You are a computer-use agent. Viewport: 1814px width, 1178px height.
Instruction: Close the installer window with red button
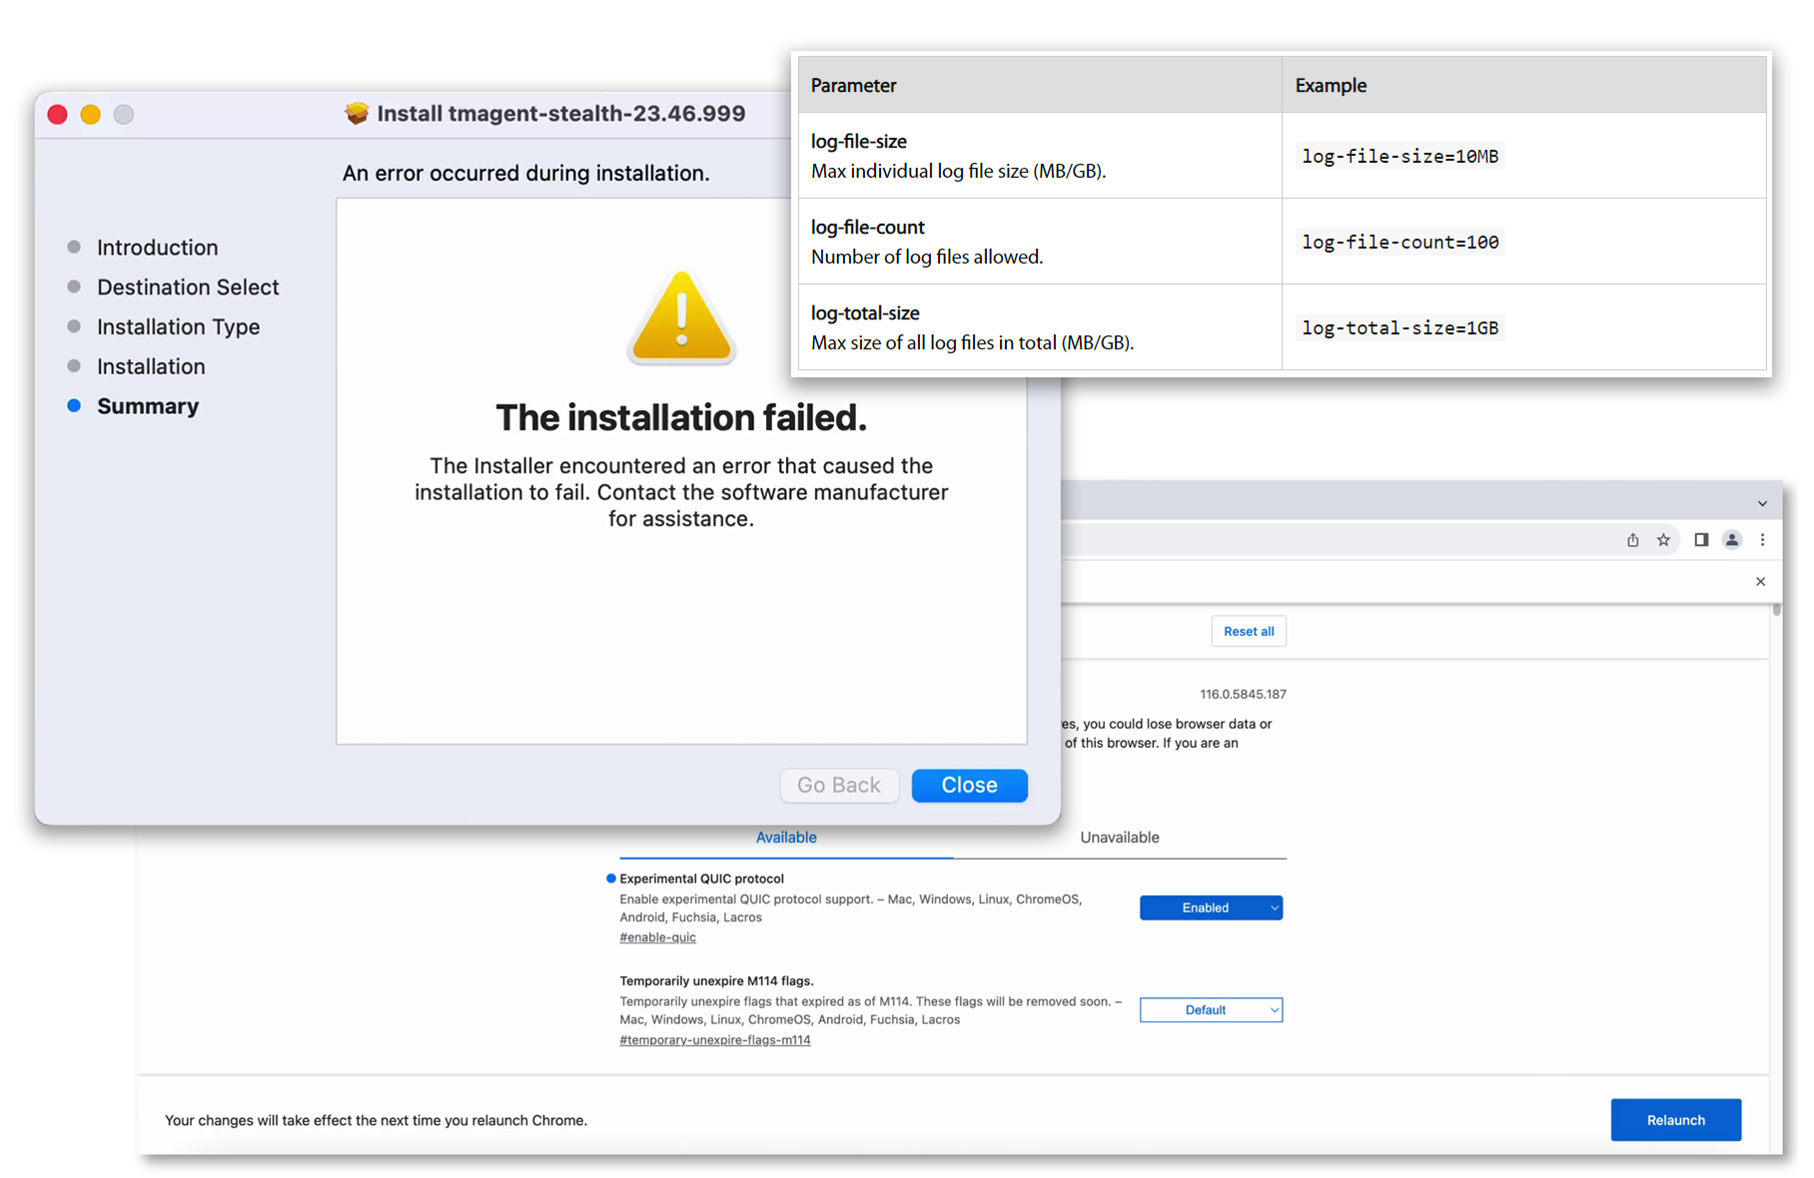58,114
